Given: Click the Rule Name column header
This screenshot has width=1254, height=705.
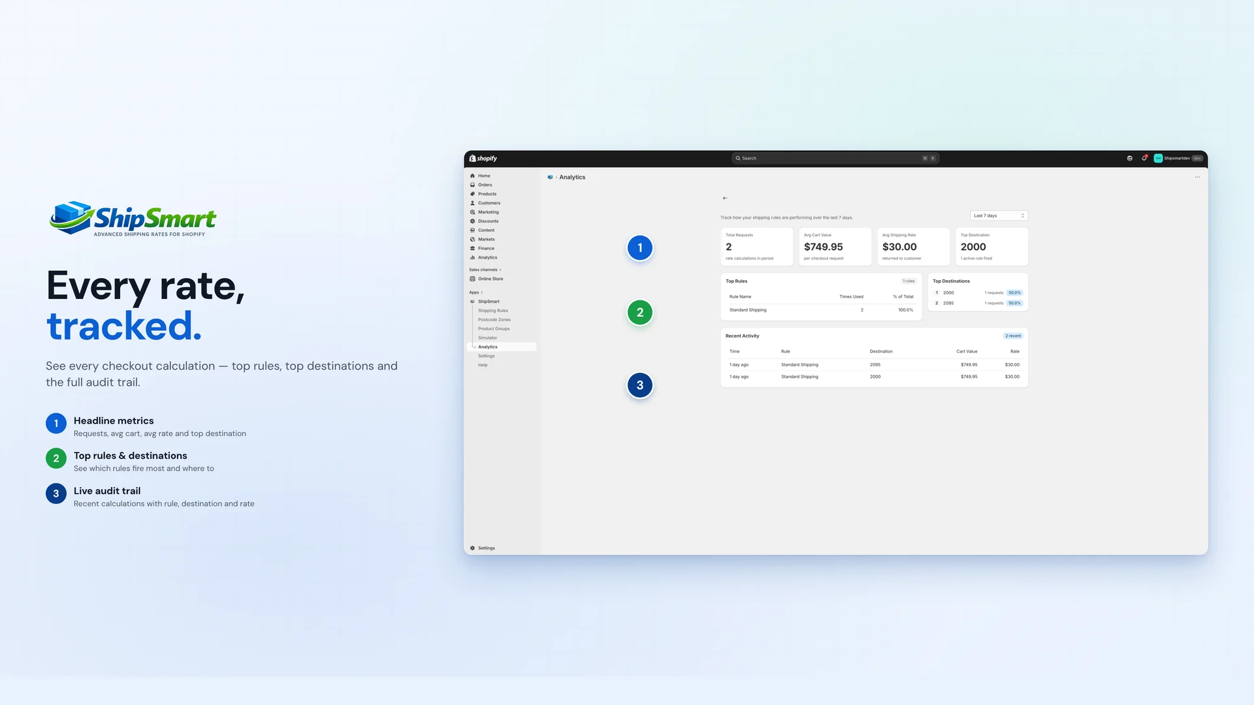Looking at the screenshot, I should [x=740, y=297].
